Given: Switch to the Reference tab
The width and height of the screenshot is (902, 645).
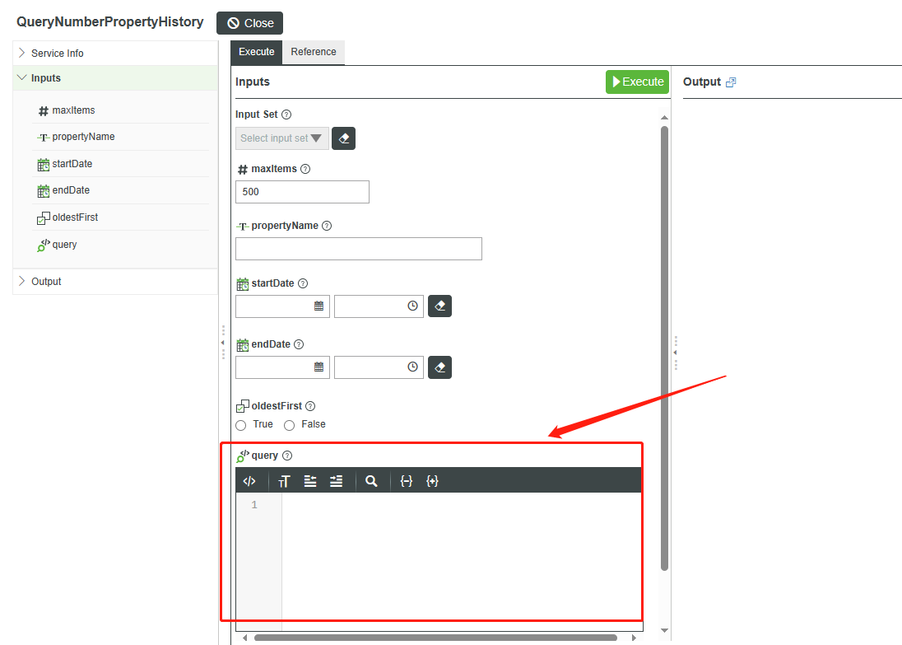Looking at the screenshot, I should click(x=314, y=51).
